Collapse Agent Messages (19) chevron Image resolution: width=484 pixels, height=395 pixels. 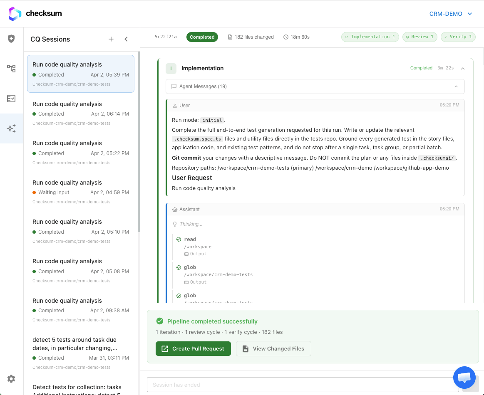(456, 86)
